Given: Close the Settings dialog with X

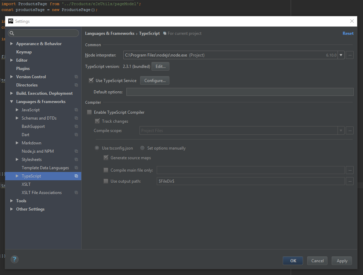Looking at the screenshot, I should tap(352, 21).
